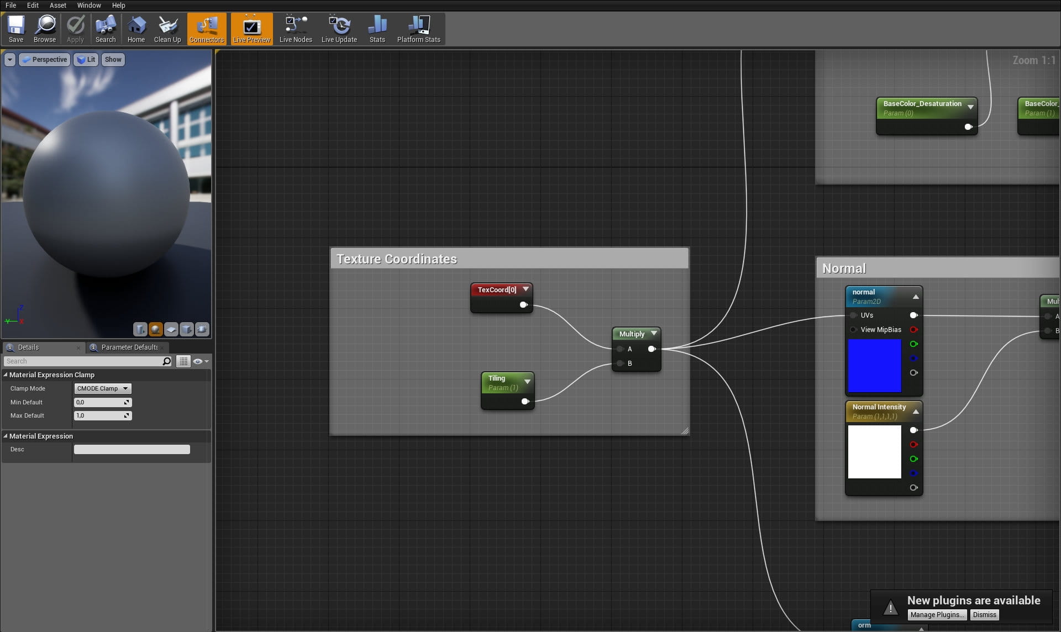This screenshot has width=1061, height=632.
Task: Click the Desc text field
Action: coord(132,450)
